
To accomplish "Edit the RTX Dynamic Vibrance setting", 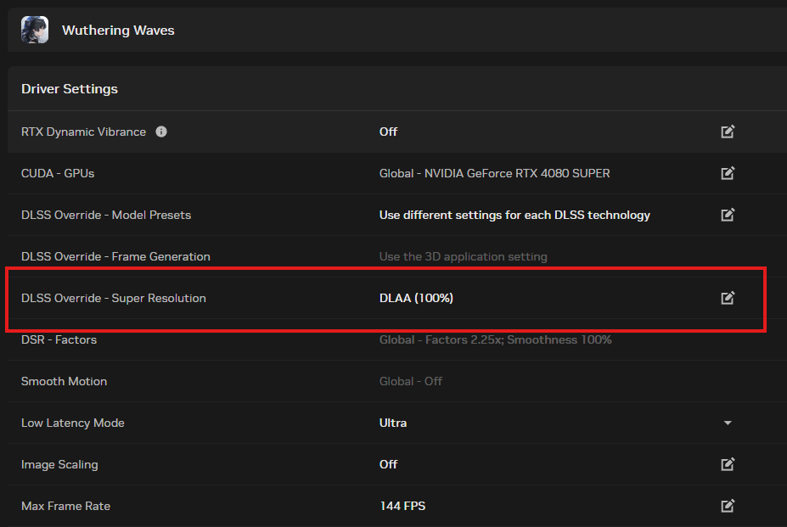I will coord(728,132).
